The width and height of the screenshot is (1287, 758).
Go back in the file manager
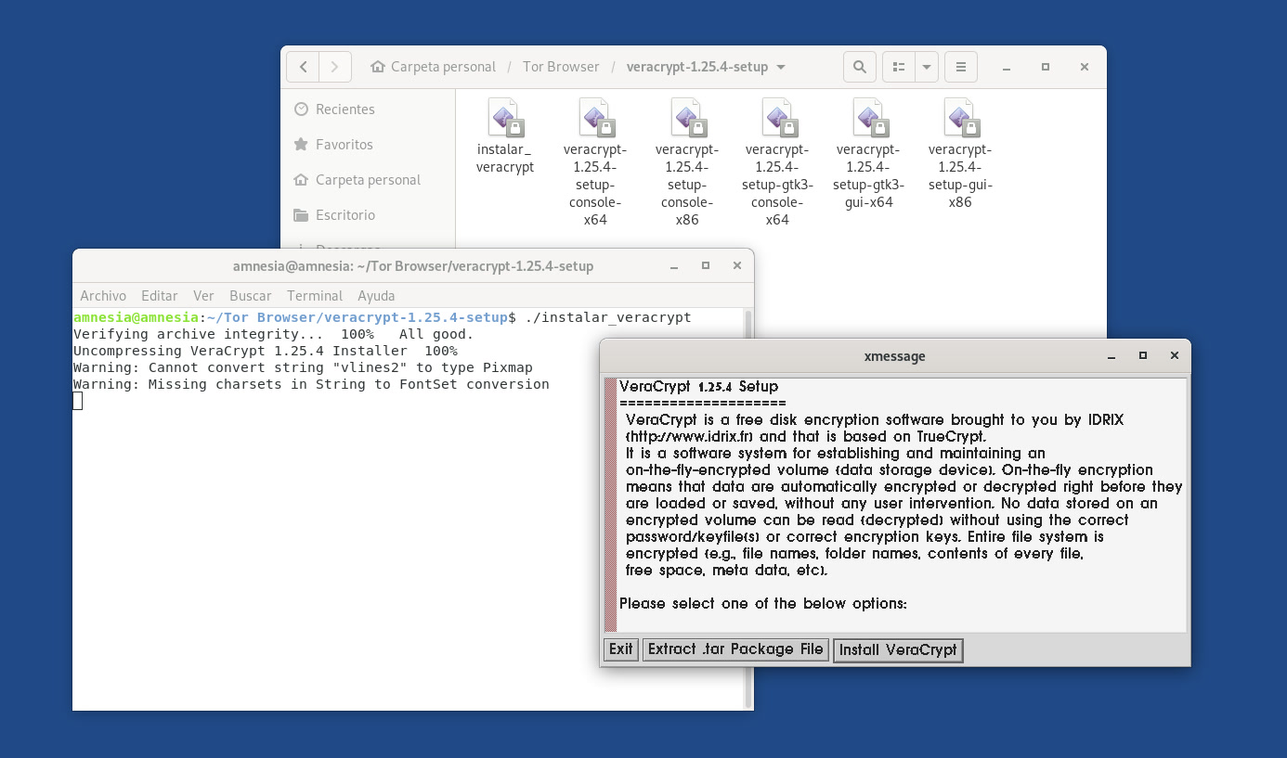point(303,67)
